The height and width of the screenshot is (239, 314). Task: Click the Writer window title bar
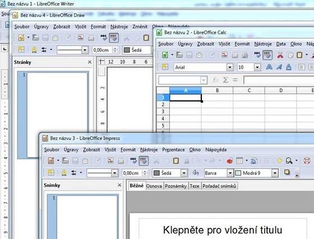[157, 4]
